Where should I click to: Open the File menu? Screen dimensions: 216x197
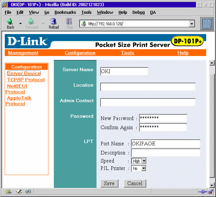coord(8,12)
